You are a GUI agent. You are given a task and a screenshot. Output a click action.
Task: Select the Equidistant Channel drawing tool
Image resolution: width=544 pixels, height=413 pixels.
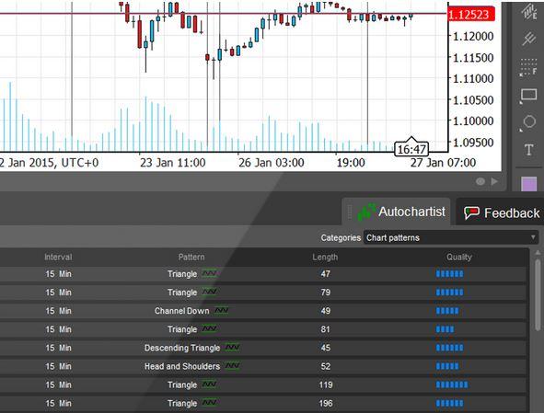529,12
